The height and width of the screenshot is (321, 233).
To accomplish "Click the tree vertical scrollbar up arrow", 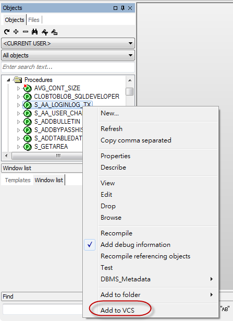I will point(130,80).
